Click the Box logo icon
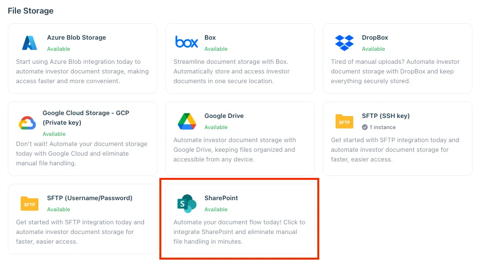 pos(187,42)
